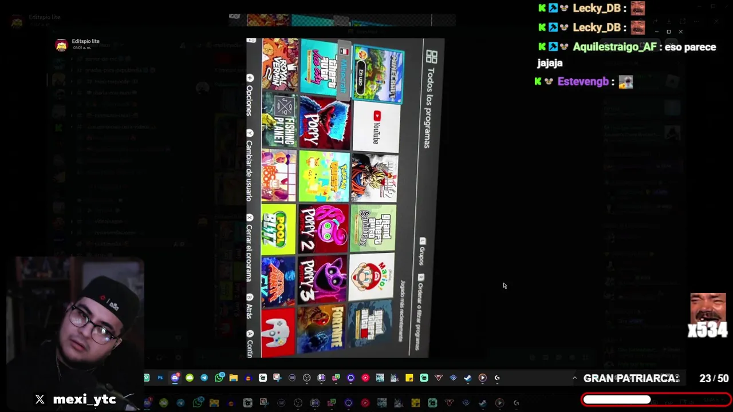Open Steam in the bright taskbar row
Screen dimensions: 733x412
click(467, 378)
